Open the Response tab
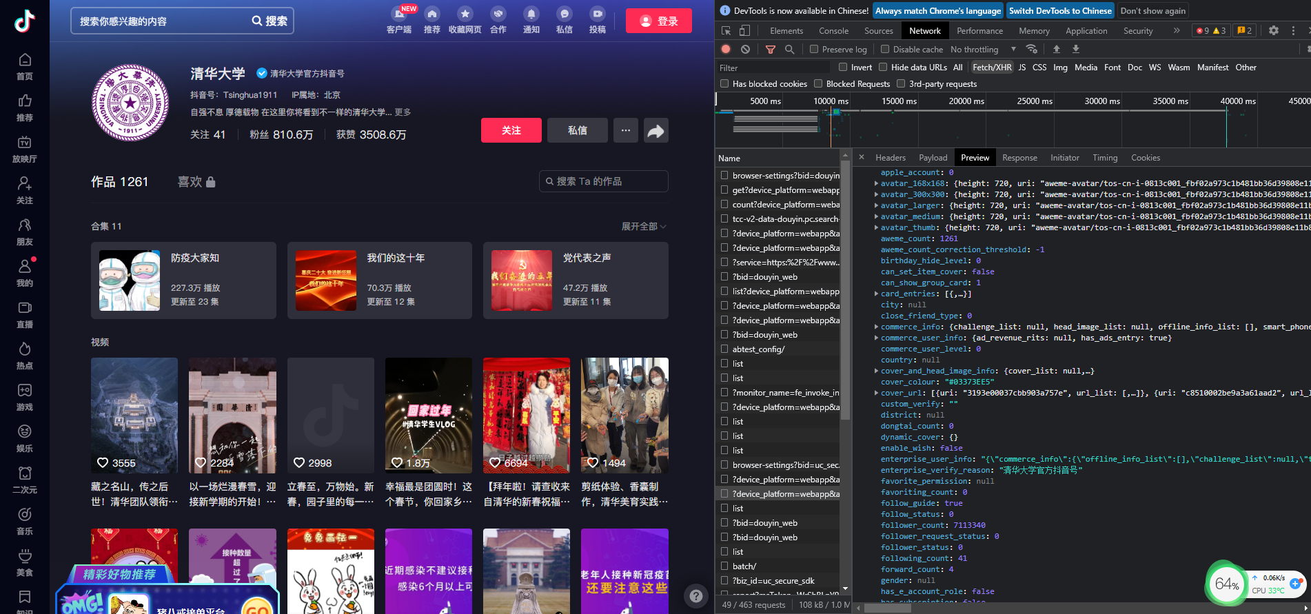 coord(1019,158)
